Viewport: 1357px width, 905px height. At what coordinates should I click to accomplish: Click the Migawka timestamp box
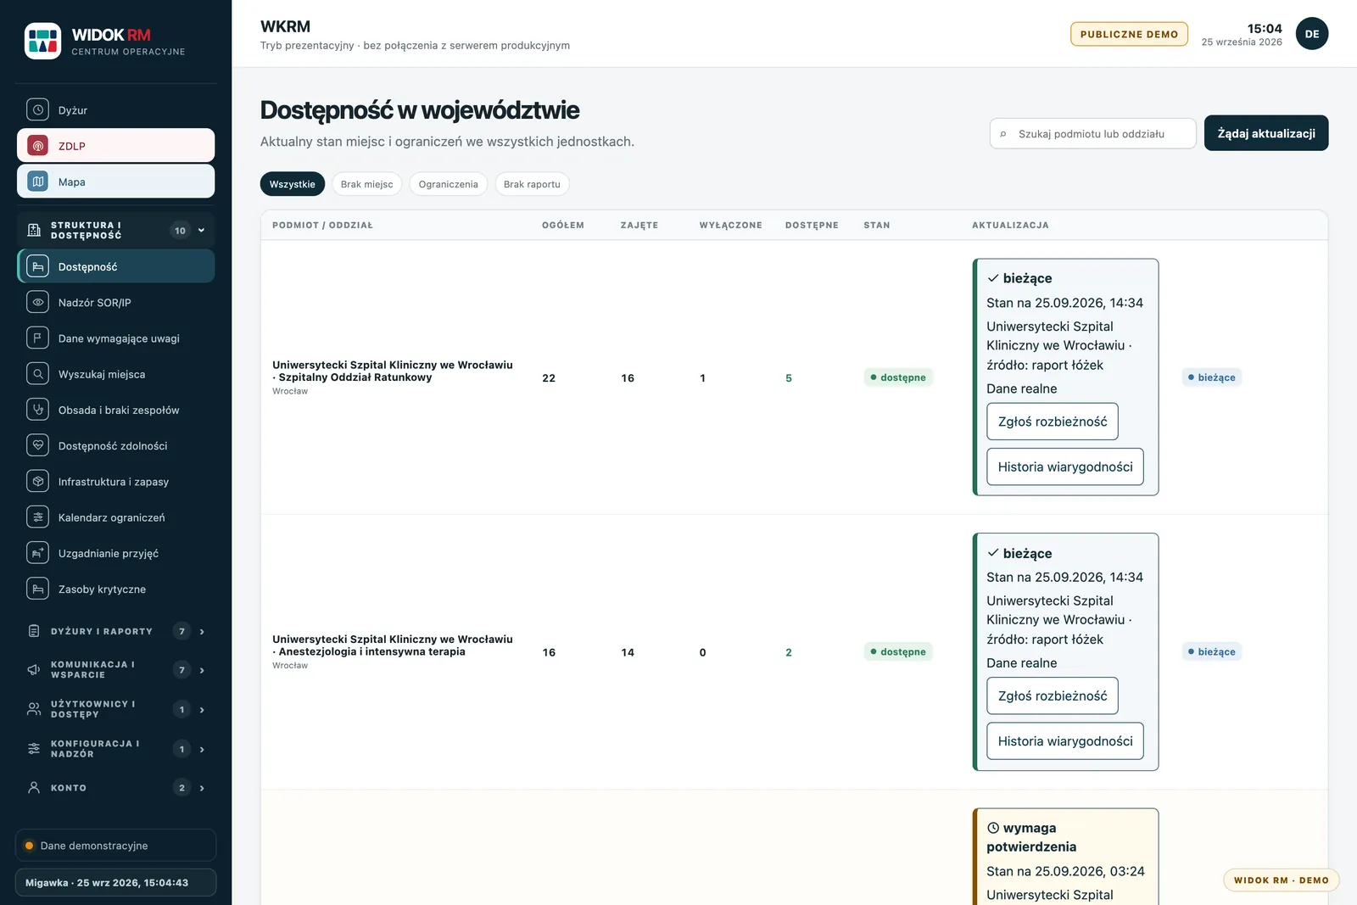point(115,883)
